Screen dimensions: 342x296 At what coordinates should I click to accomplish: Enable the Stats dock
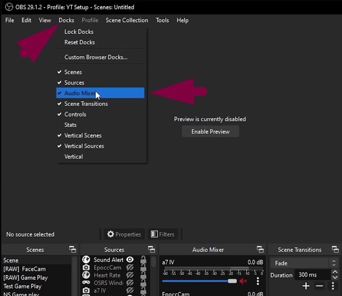tap(100, 125)
